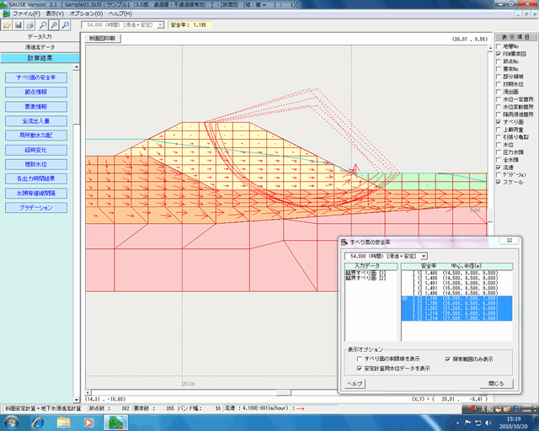The image size is (539, 431).
Task: Click the 閉じる button in the dialog
Action: point(496,383)
